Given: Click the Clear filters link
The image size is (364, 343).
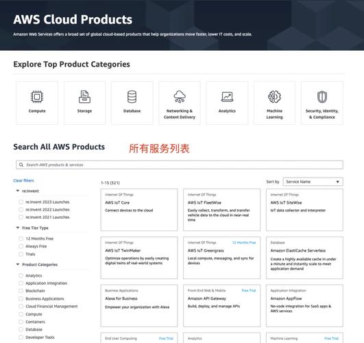Looking at the screenshot, I should 23,180.
